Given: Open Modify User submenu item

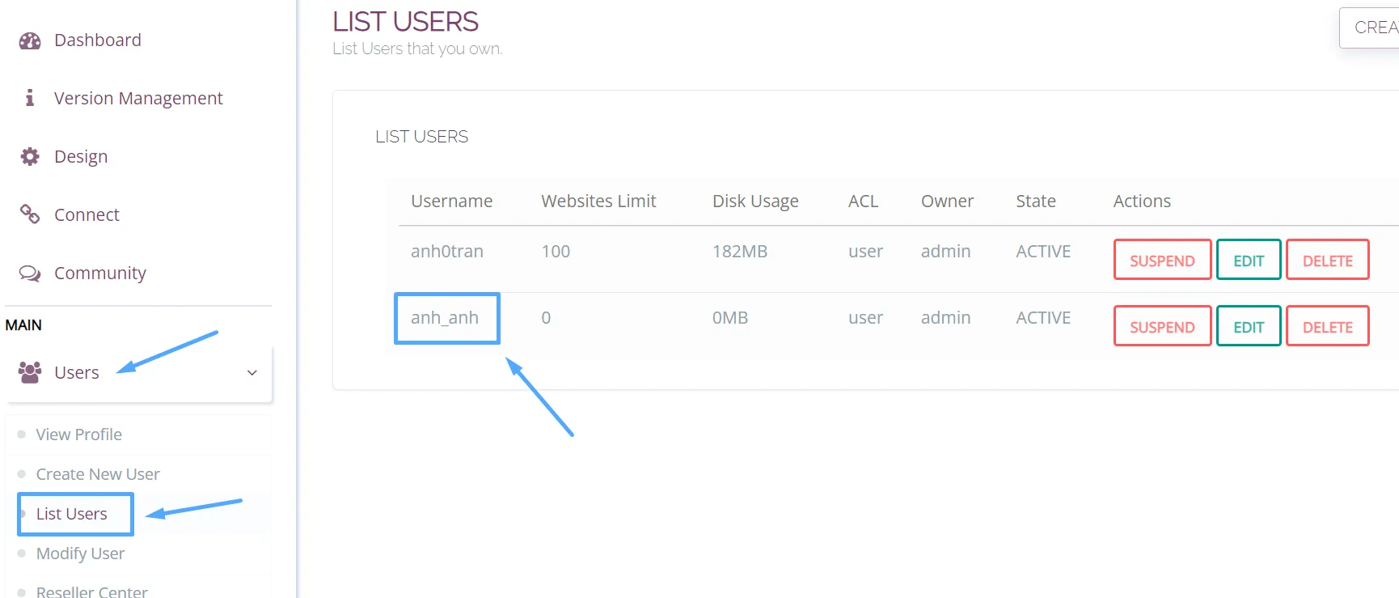Looking at the screenshot, I should 80,553.
